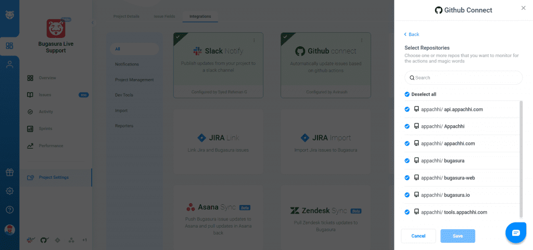Viewport: 533px width, 250px height.
Task: Open the user profile sidebar icon
Action: click(x=9, y=64)
